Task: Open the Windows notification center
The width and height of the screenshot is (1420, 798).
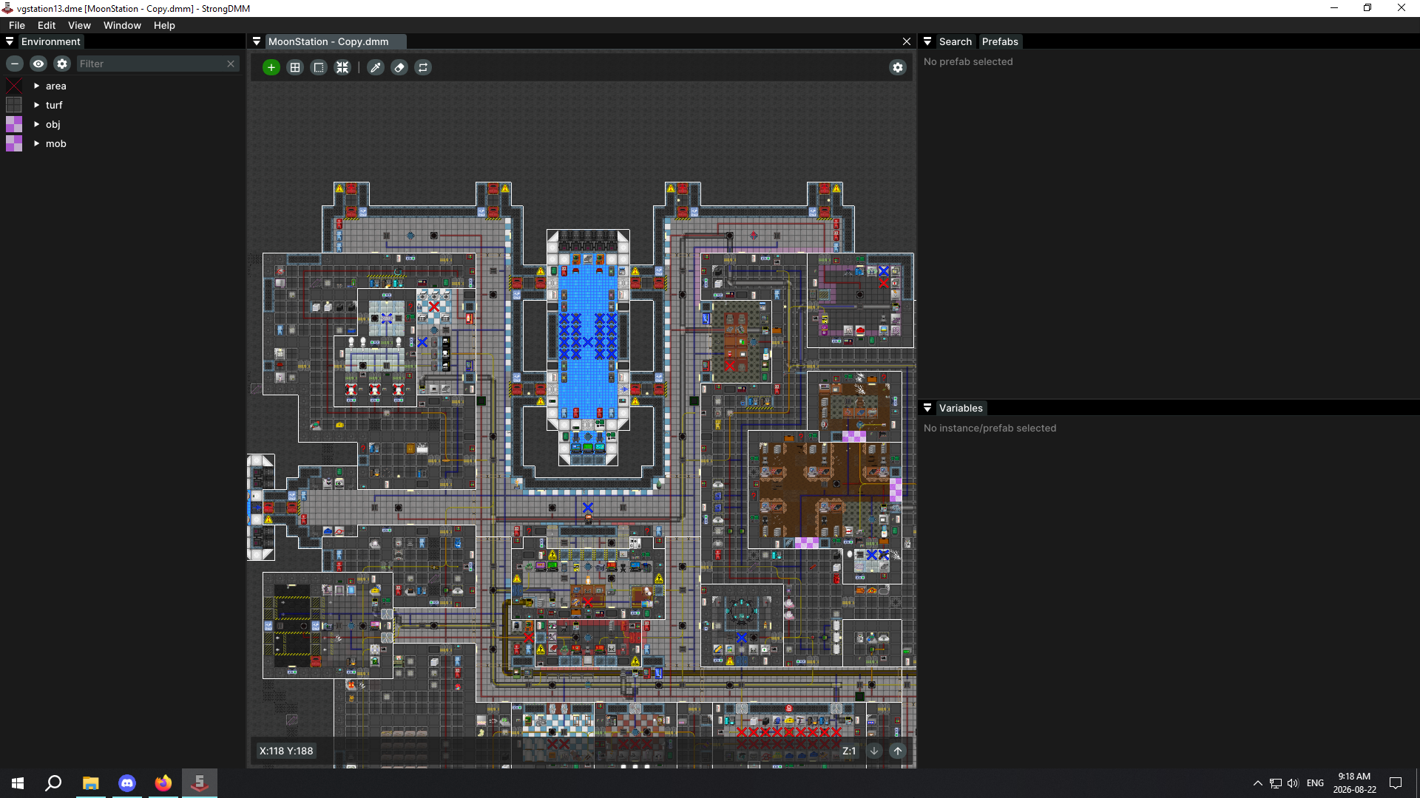Action: [1396, 783]
